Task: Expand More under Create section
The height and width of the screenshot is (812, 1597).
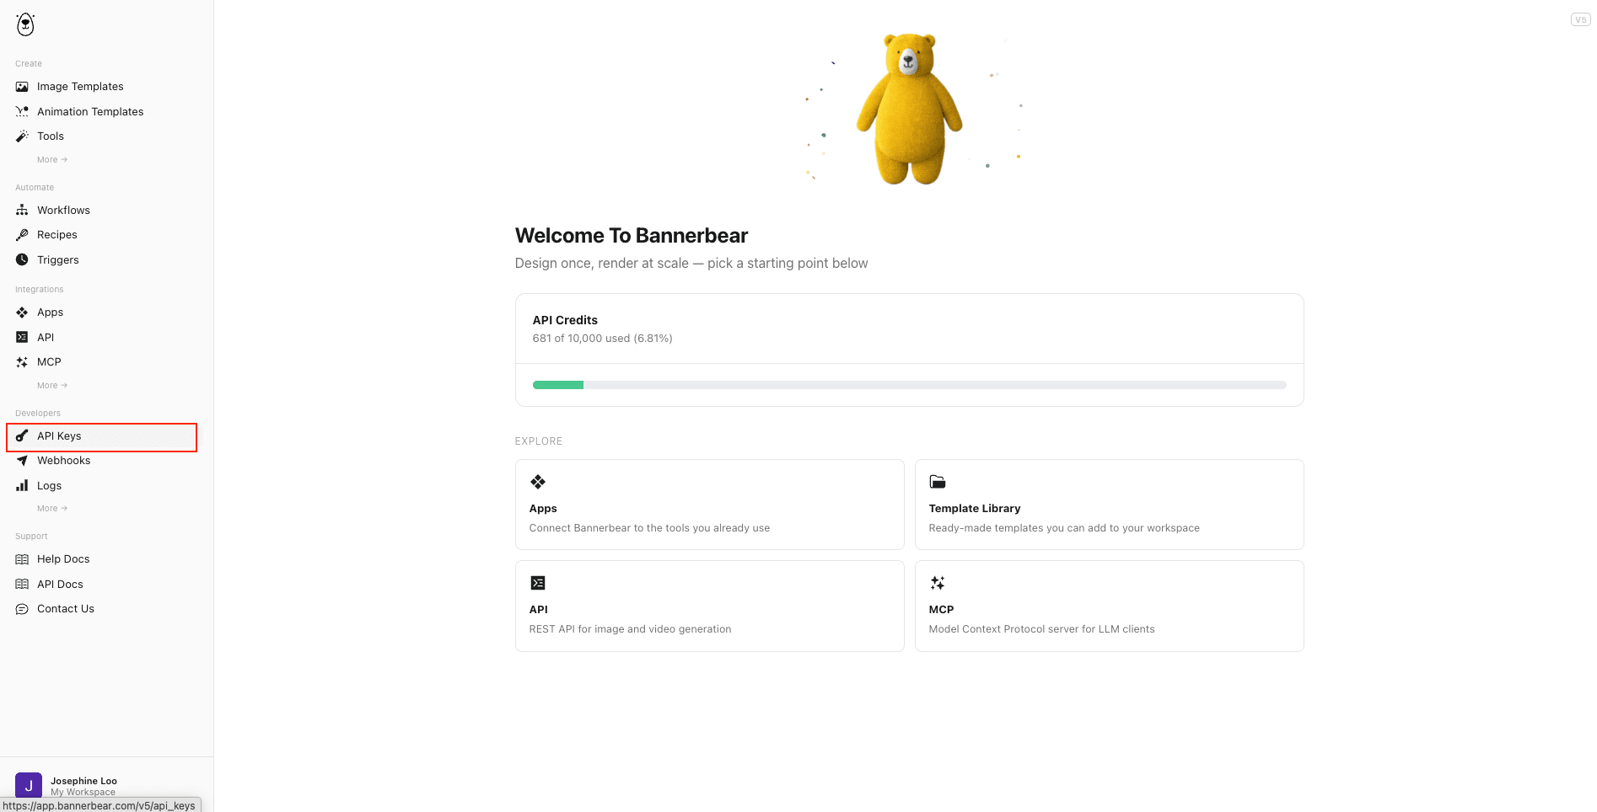Action: [x=52, y=160]
